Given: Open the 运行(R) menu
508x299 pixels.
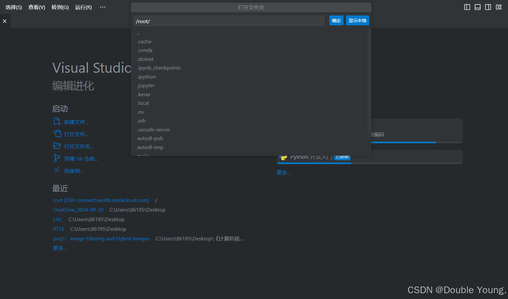Looking at the screenshot, I should point(83,7).
